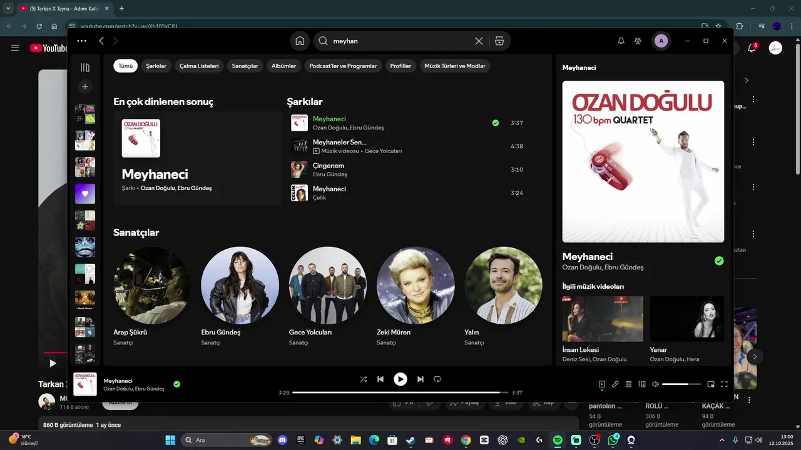Play the YouTube video behind Spotify
The image size is (801, 450).
point(53,363)
